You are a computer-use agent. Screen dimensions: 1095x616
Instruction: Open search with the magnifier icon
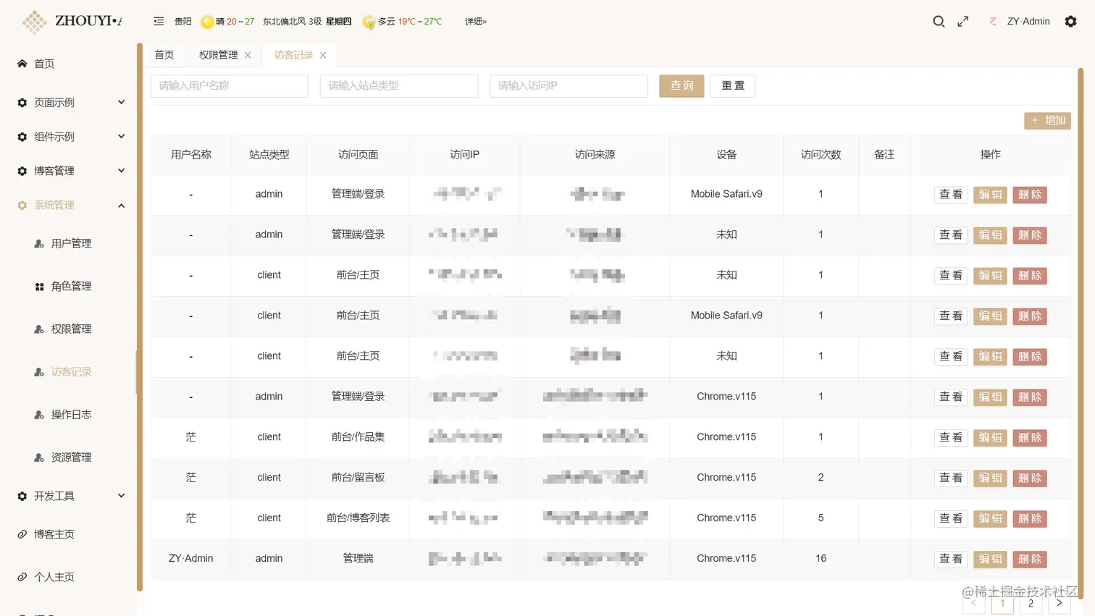(939, 21)
